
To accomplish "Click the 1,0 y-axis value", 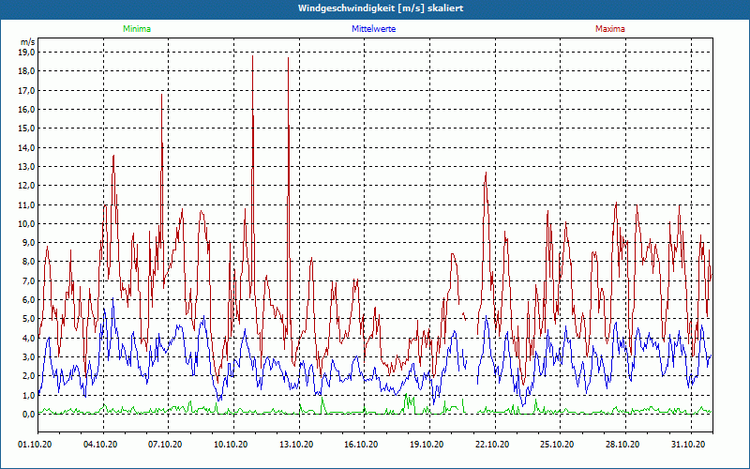I will [x=29, y=395].
